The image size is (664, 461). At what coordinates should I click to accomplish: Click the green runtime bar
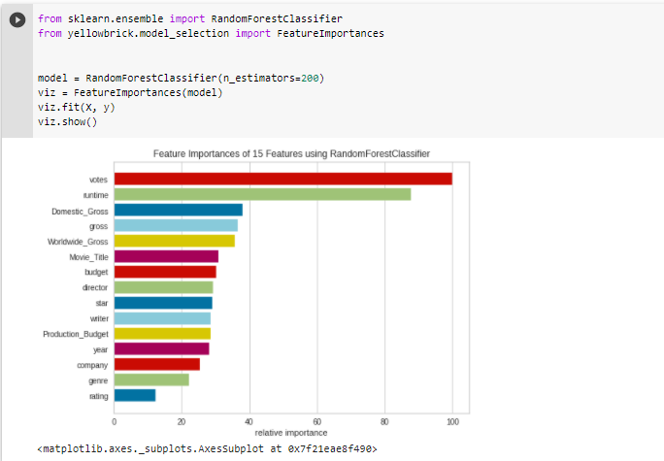[x=262, y=194]
